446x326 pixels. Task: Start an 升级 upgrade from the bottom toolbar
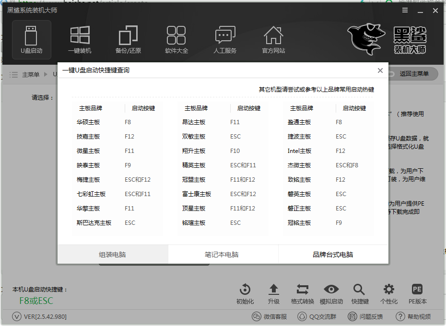pos(273,294)
